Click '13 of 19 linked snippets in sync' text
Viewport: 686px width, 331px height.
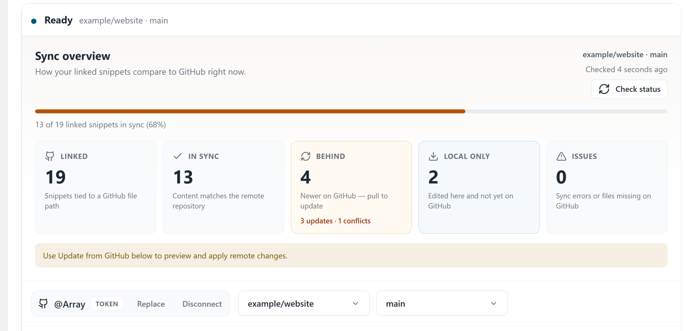(x=100, y=125)
